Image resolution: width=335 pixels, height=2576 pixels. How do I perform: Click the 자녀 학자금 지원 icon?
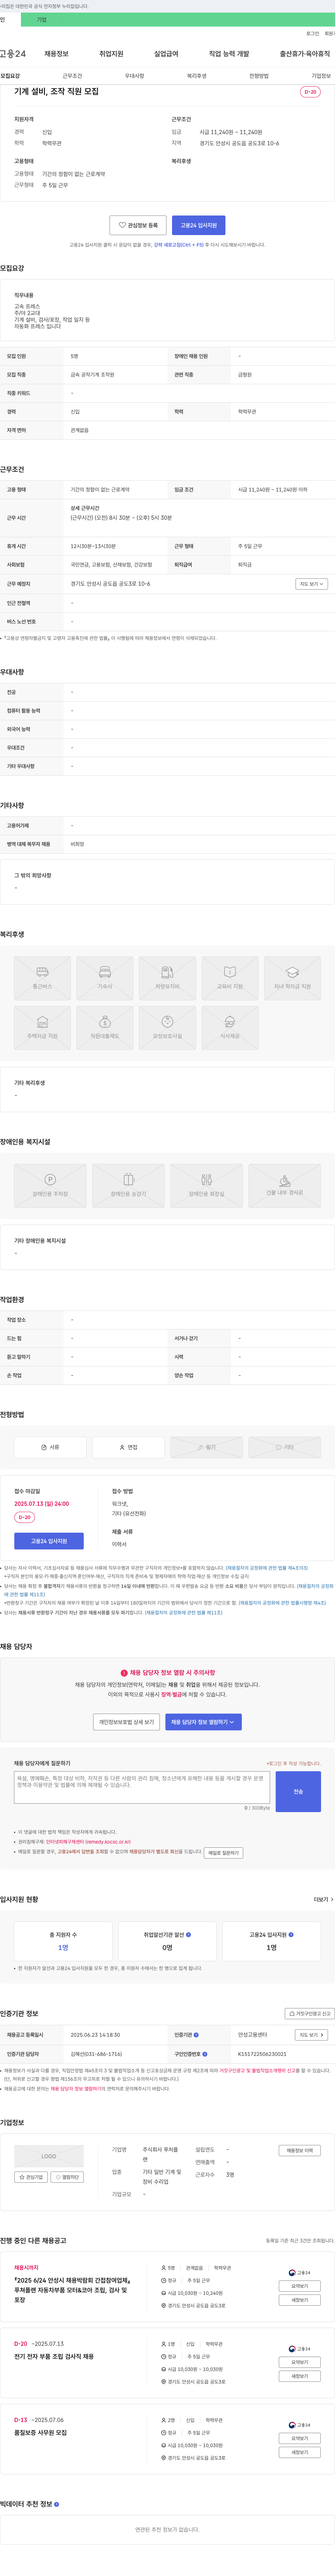coord(292,978)
